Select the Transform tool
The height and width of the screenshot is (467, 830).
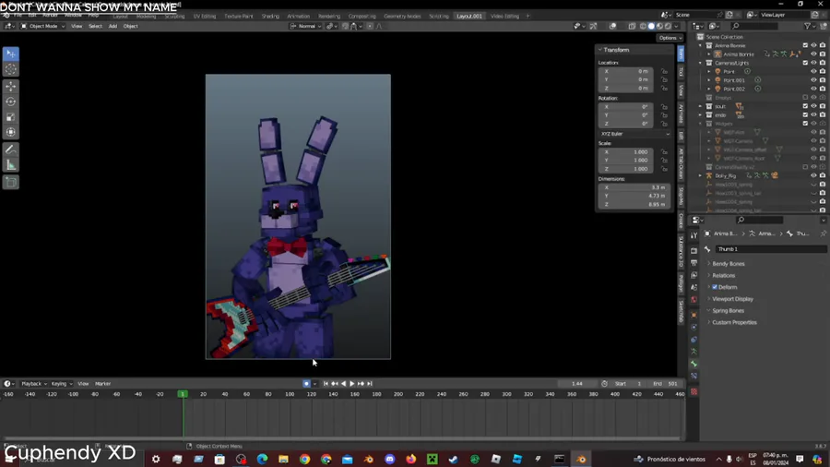click(10, 132)
